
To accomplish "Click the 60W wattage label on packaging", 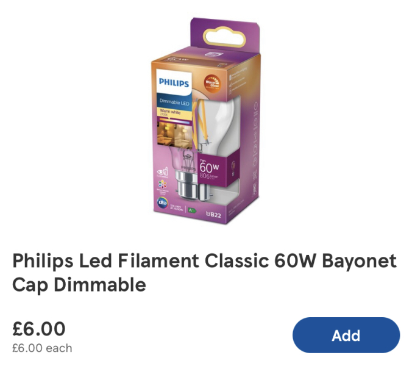I will [x=209, y=167].
